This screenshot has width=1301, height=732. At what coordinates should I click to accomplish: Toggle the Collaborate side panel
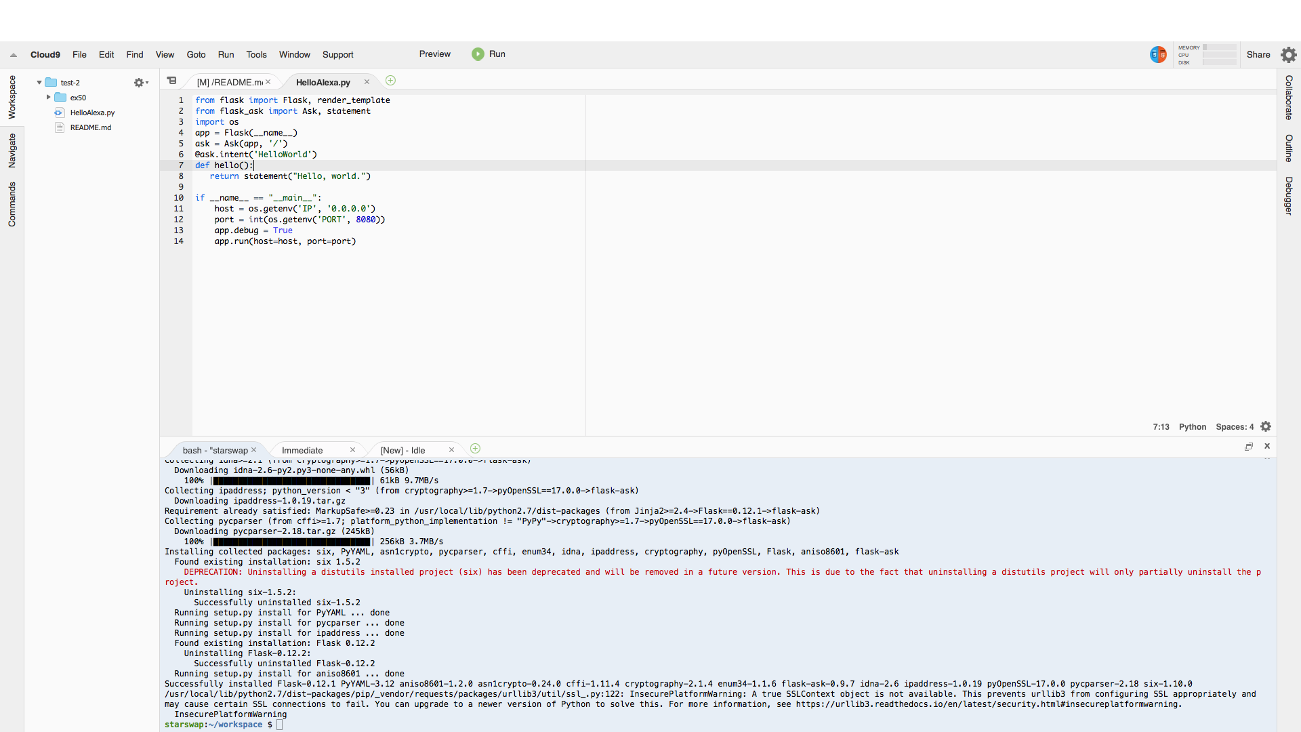(1289, 98)
